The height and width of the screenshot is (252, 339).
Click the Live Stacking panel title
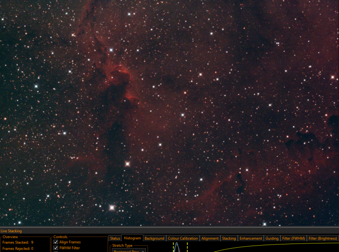click(11, 231)
